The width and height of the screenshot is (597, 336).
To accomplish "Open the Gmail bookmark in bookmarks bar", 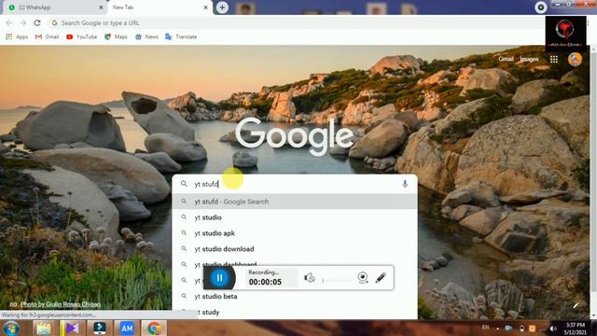I will (x=47, y=37).
